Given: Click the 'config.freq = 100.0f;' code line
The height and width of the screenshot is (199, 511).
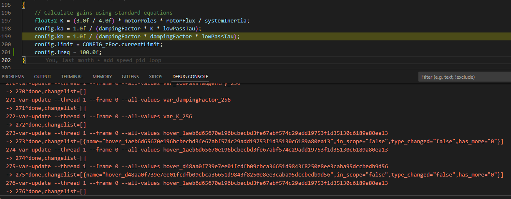Looking at the screenshot, I should pyautogui.click(x=68, y=52).
